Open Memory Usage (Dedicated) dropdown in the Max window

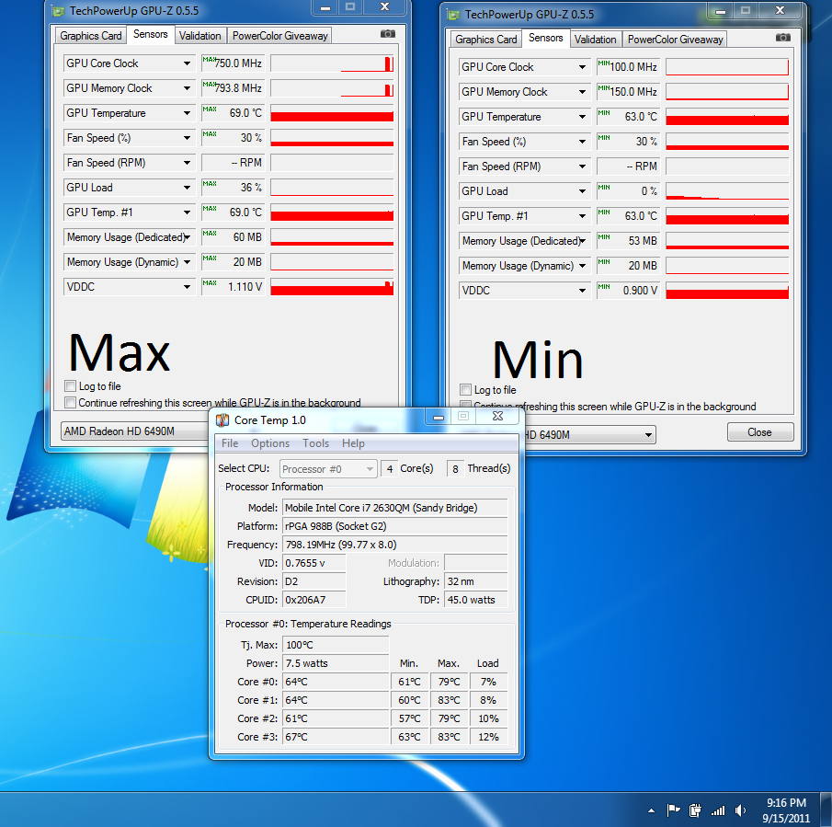click(x=187, y=237)
